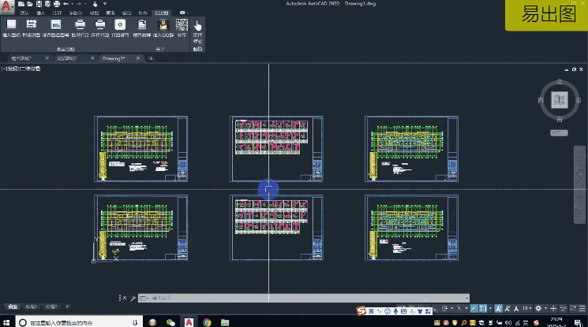Toggle the clean screen button in status bar
588x327 pixels.
pos(574,307)
